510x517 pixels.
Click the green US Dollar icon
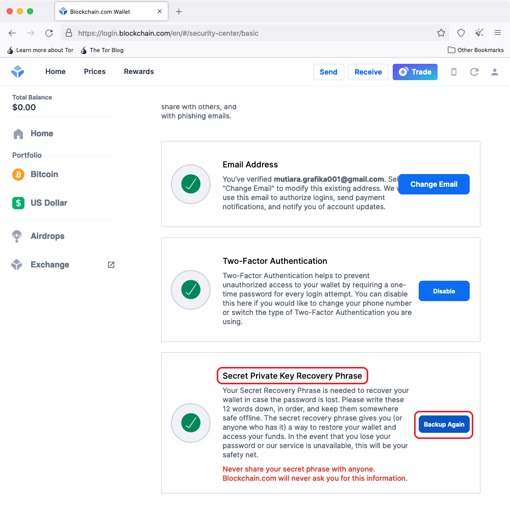click(18, 203)
